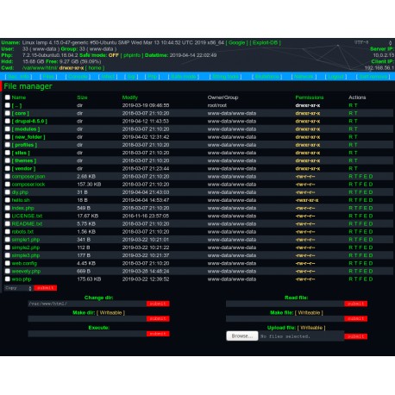Sort the file list by Modify column
Viewport: 395px width, 395px height.
[x=129, y=97]
